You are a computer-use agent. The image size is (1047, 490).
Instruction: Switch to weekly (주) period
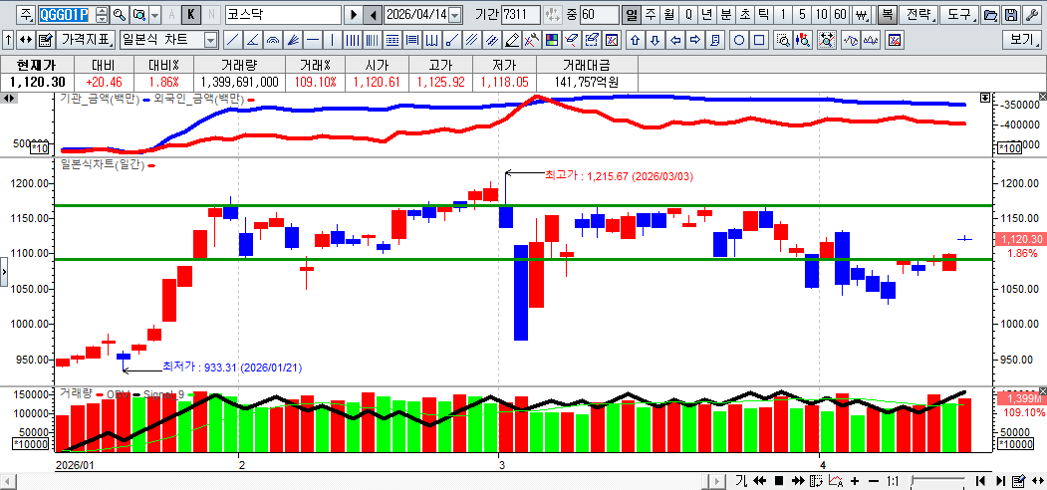tap(650, 15)
